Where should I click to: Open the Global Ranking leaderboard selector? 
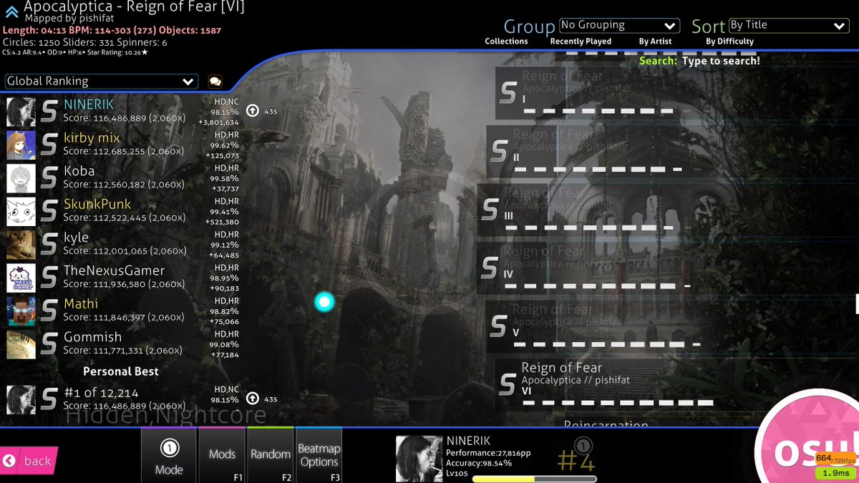point(100,81)
